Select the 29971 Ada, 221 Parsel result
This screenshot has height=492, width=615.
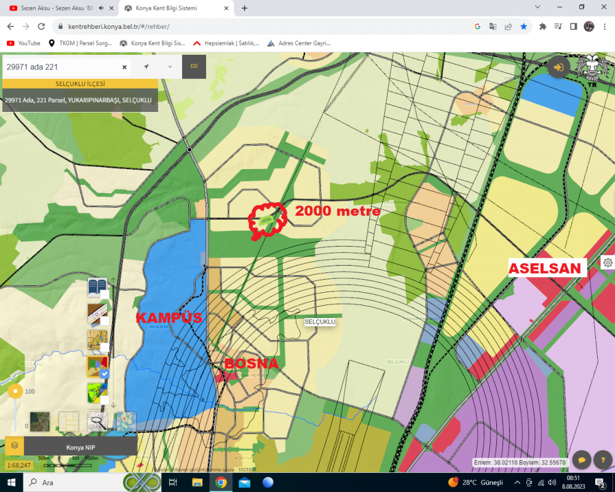tap(80, 100)
